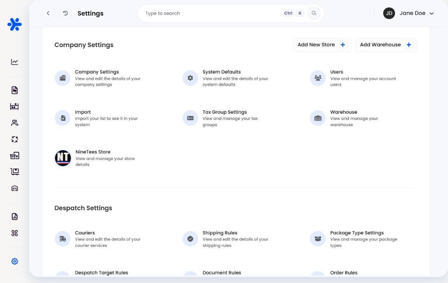Click the Despatch Settings heading

coord(83,208)
